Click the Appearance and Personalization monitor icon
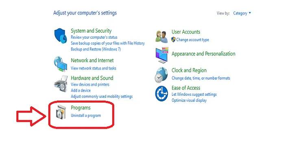The image size is (283, 162). (x=162, y=55)
